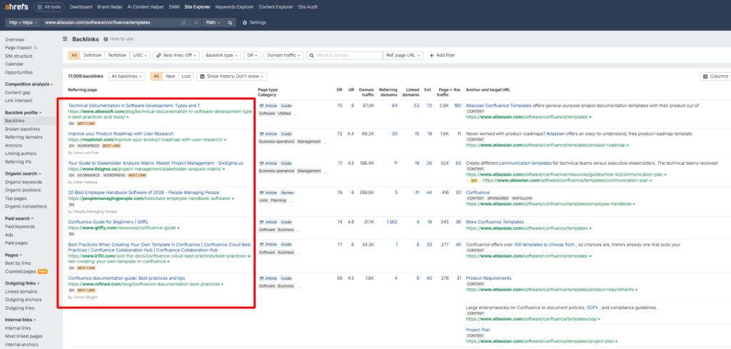Click the Product Requirements anchor link
Screen dimensions: 731x349
click(488, 278)
